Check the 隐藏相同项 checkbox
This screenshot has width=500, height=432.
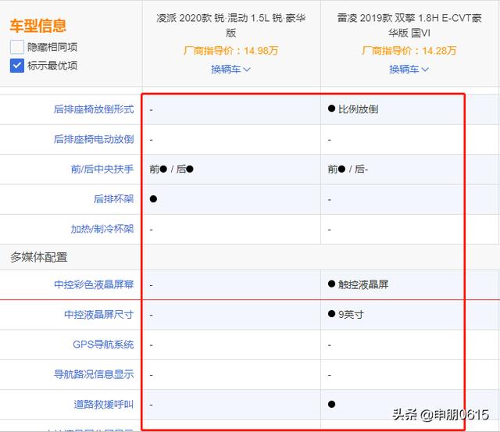pos(17,47)
